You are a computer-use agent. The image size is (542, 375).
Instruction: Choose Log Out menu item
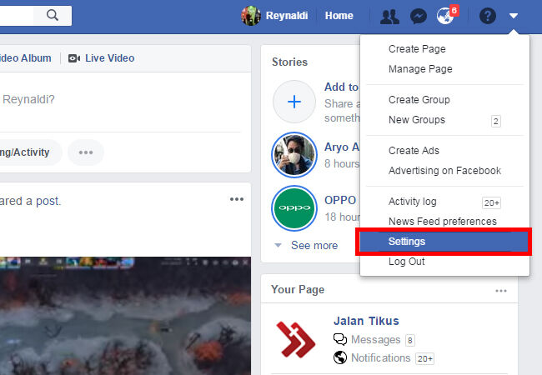click(x=444, y=262)
